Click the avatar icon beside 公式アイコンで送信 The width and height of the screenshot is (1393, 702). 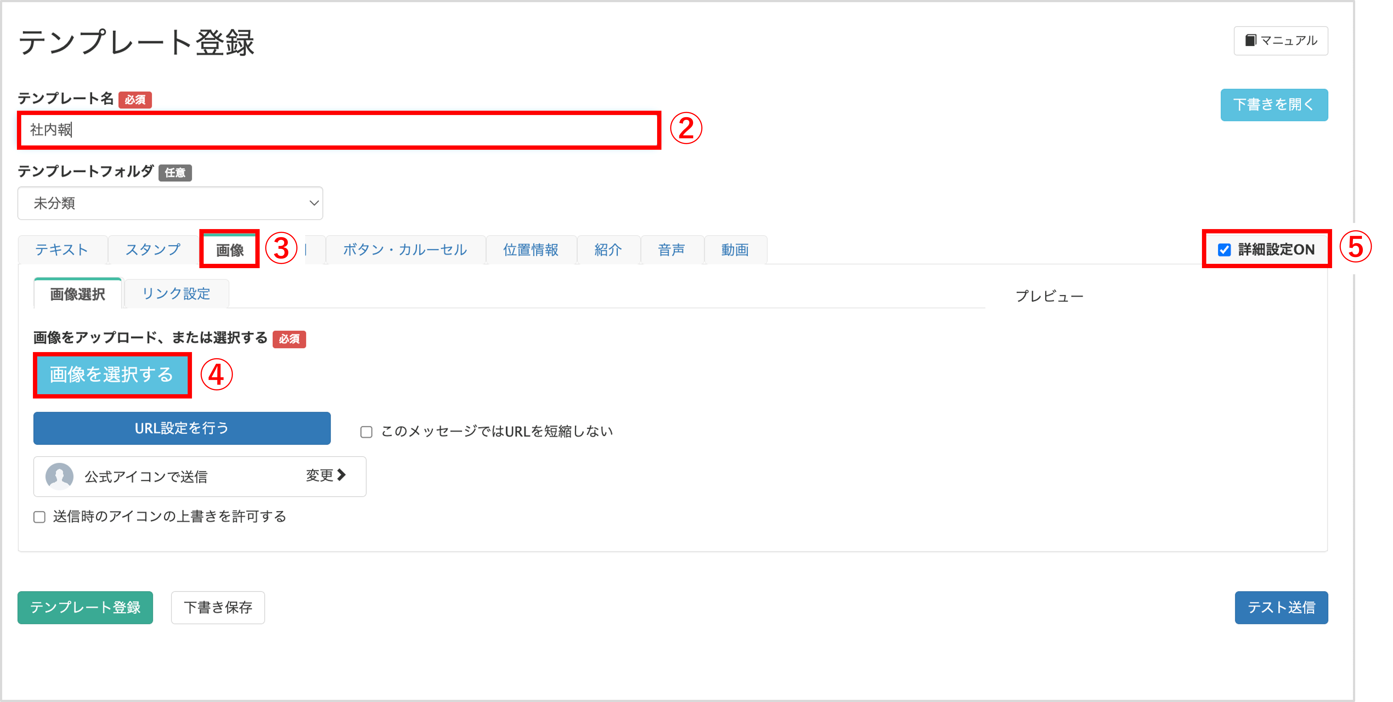pos(59,476)
